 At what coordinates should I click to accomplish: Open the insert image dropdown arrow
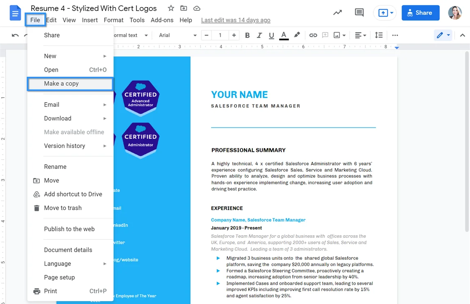point(344,35)
